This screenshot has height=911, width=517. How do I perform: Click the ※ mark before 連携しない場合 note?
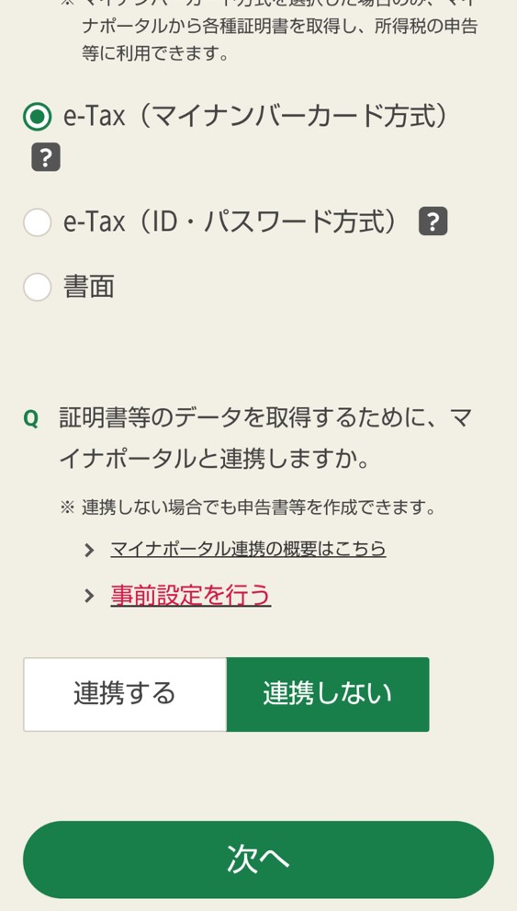(67, 507)
